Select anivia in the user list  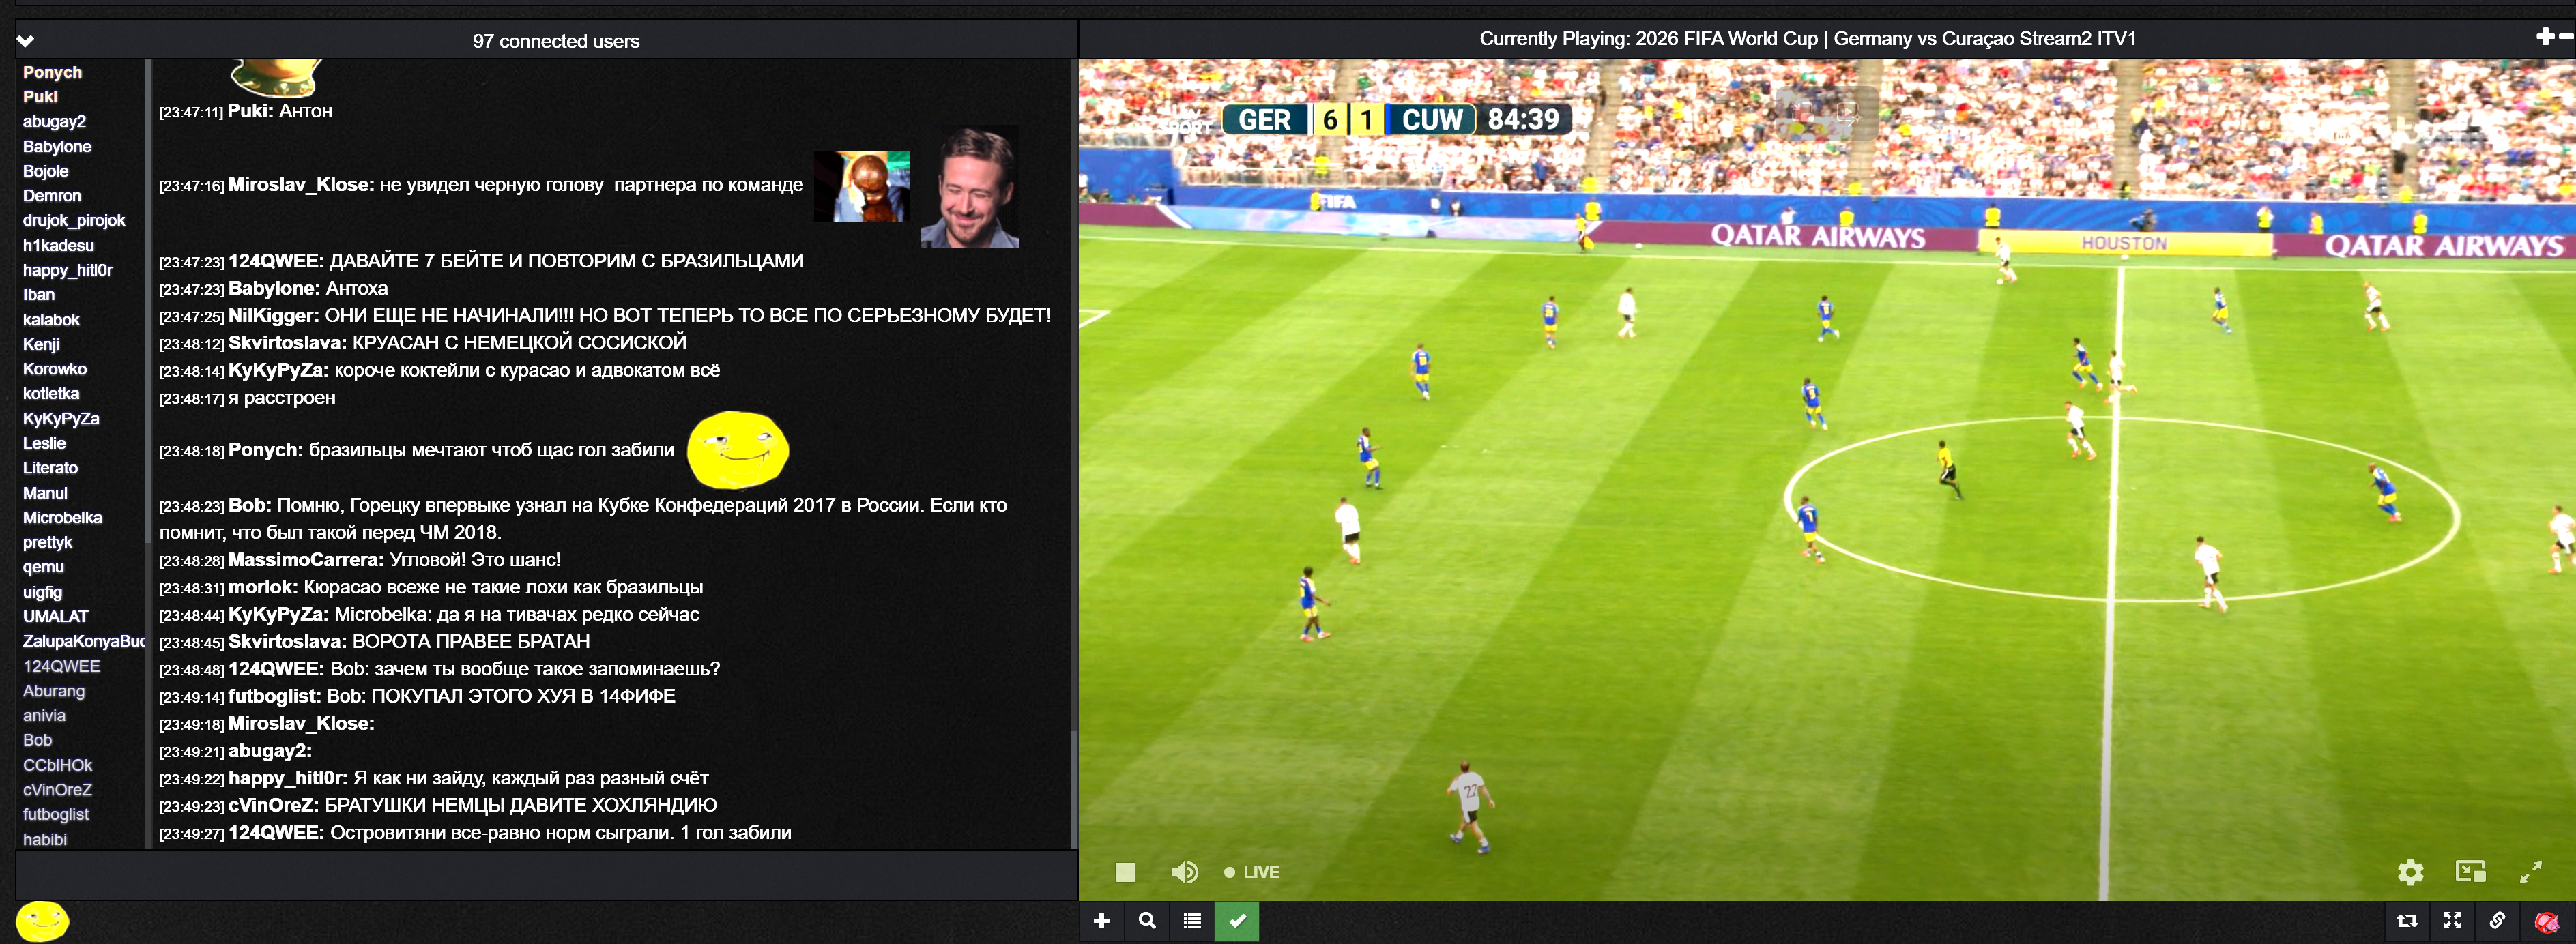pos(44,716)
